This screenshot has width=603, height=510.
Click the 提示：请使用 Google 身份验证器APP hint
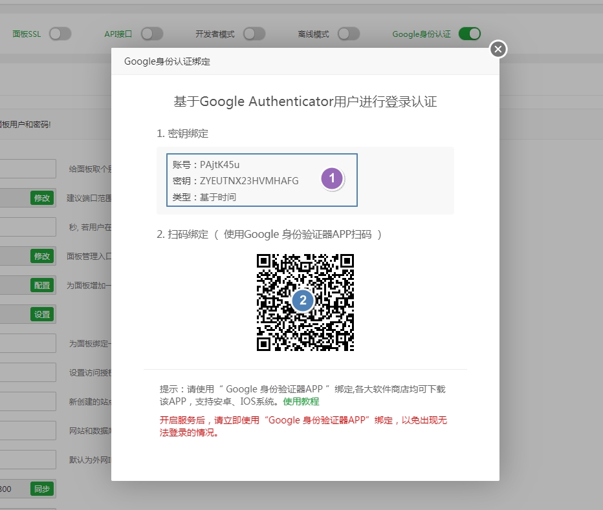point(303,396)
